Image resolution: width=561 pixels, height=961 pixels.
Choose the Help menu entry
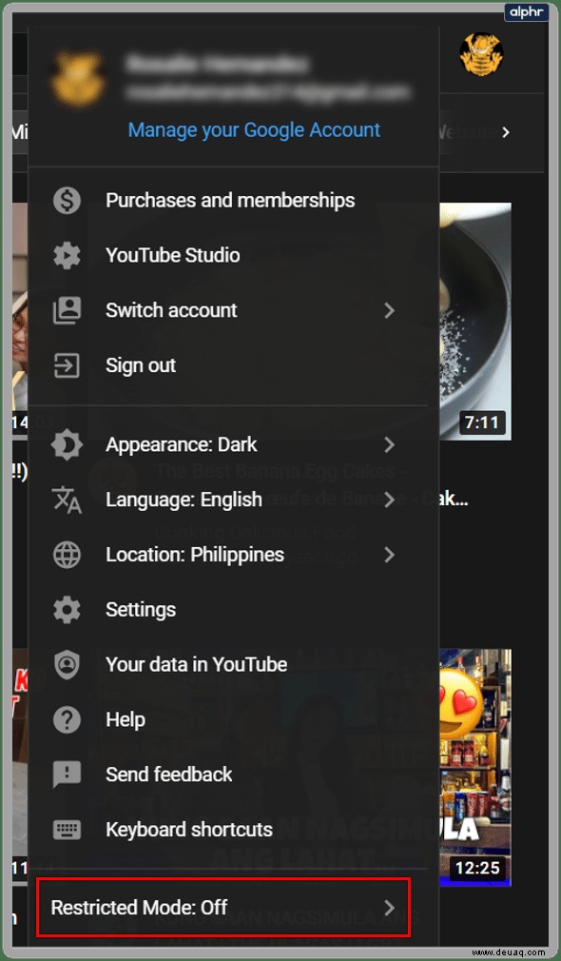pyautogui.click(x=233, y=719)
